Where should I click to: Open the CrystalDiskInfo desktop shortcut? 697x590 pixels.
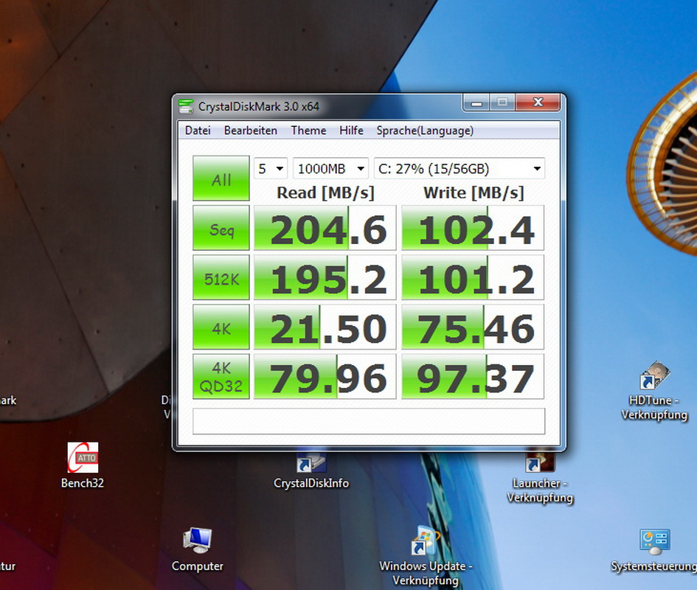coord(311,464)
